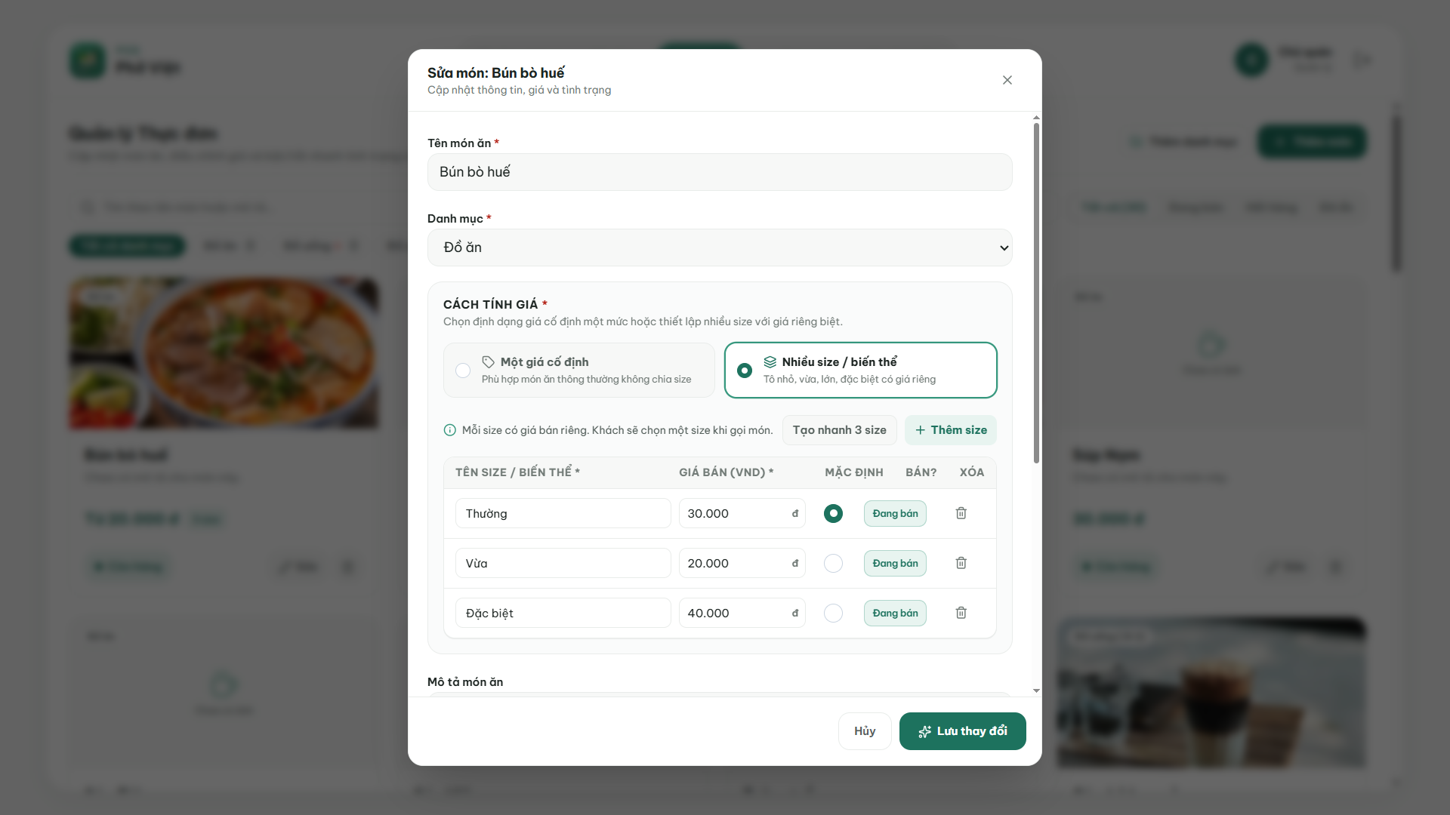Click the scrollbar up arrow in dialog
Screen dimensions: 1450x815
pyautogui.click(x=1036, y=118)
